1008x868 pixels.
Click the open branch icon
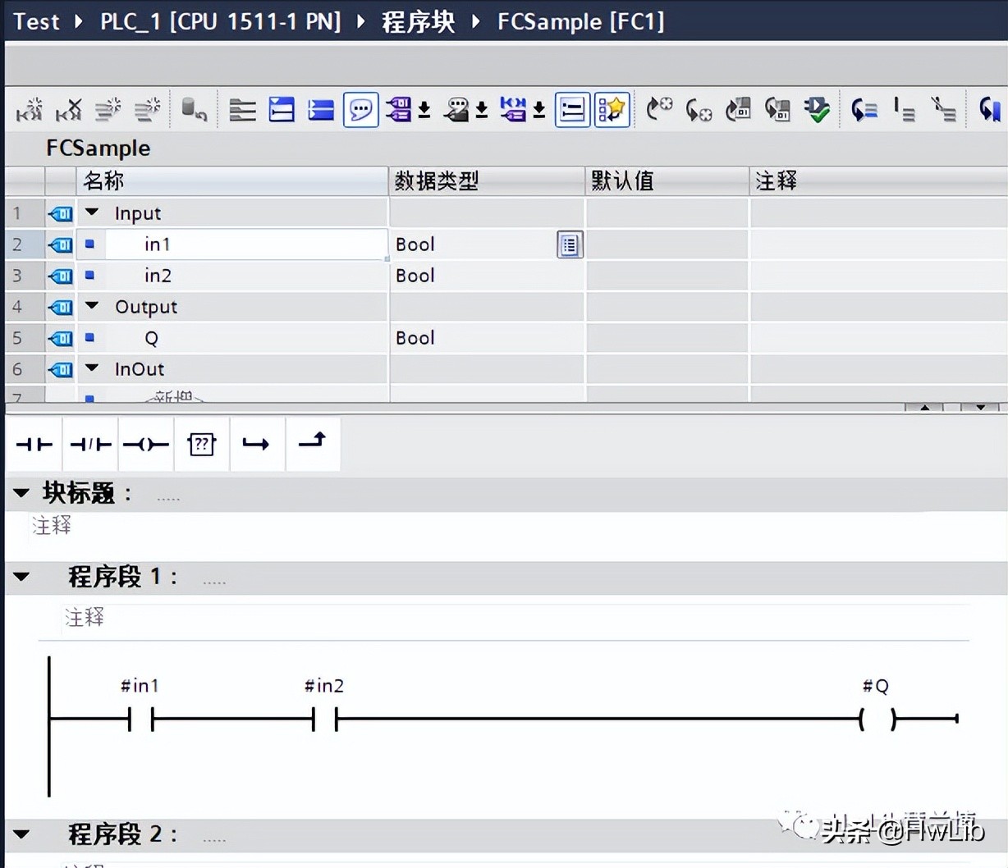(x=256, y=445)
